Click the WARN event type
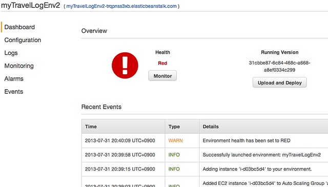This screenshot has height=187, width=328. click(x=175, y=140)
